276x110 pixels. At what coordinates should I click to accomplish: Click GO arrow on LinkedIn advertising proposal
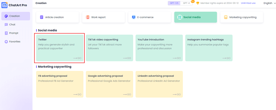(177, 94)
